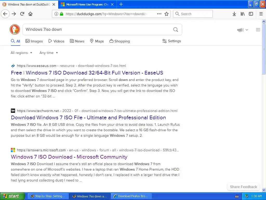Click the Microsoft answers favicon

(13, 150)
